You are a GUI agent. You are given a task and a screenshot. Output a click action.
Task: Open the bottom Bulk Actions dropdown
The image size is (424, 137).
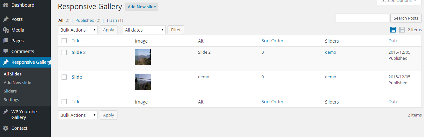point(78,115)
